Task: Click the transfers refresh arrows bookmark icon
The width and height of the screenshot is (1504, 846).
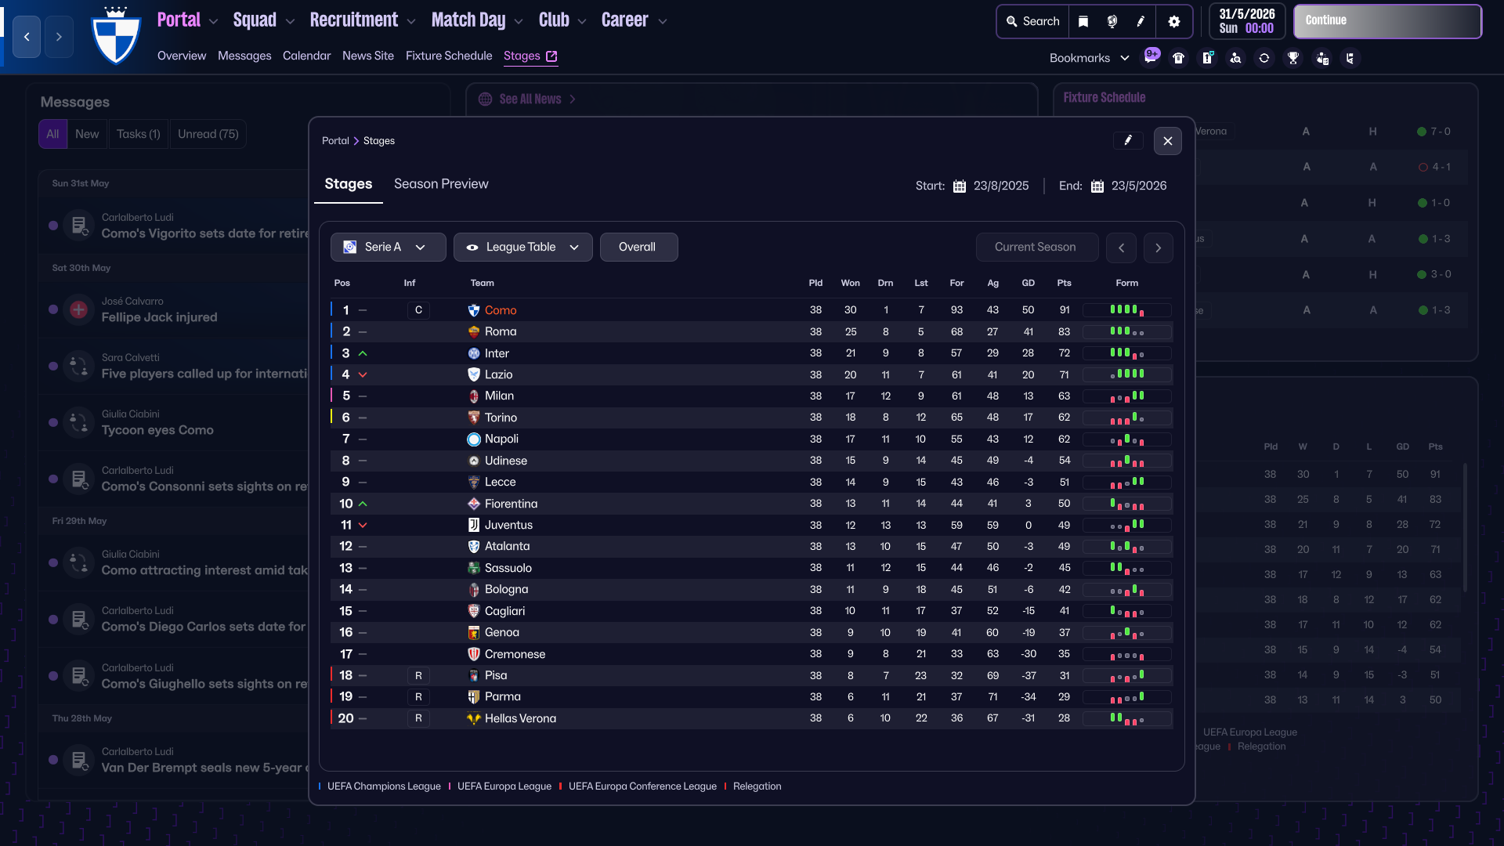Action: (1264, 58)
